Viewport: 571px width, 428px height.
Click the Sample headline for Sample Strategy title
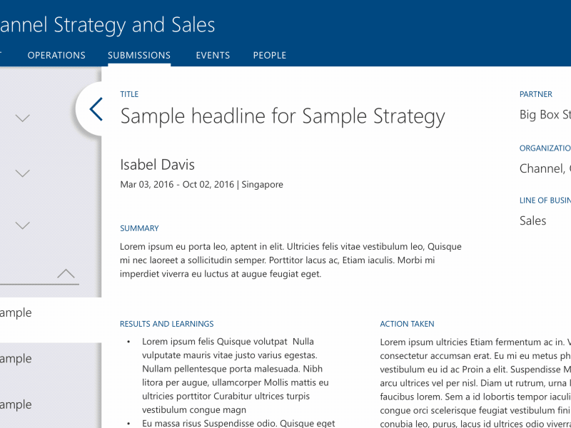[x=283, y=116]
